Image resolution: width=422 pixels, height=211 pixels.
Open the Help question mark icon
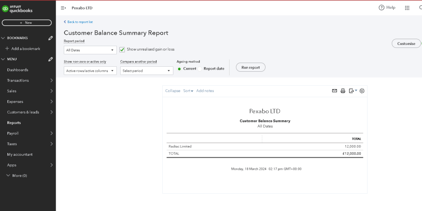382,7
